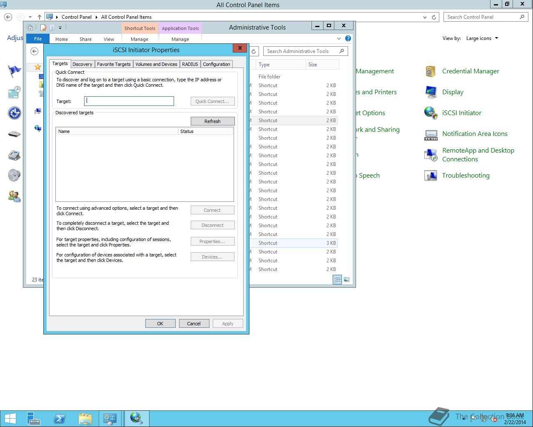The width and height of the screenshot is (533, 427).
Task: Click the Windows Start button
Action: [10, 418]
